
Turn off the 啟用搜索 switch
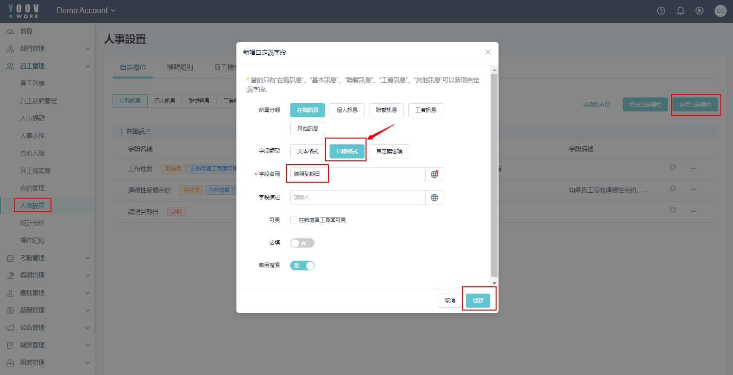pos(302,266)
